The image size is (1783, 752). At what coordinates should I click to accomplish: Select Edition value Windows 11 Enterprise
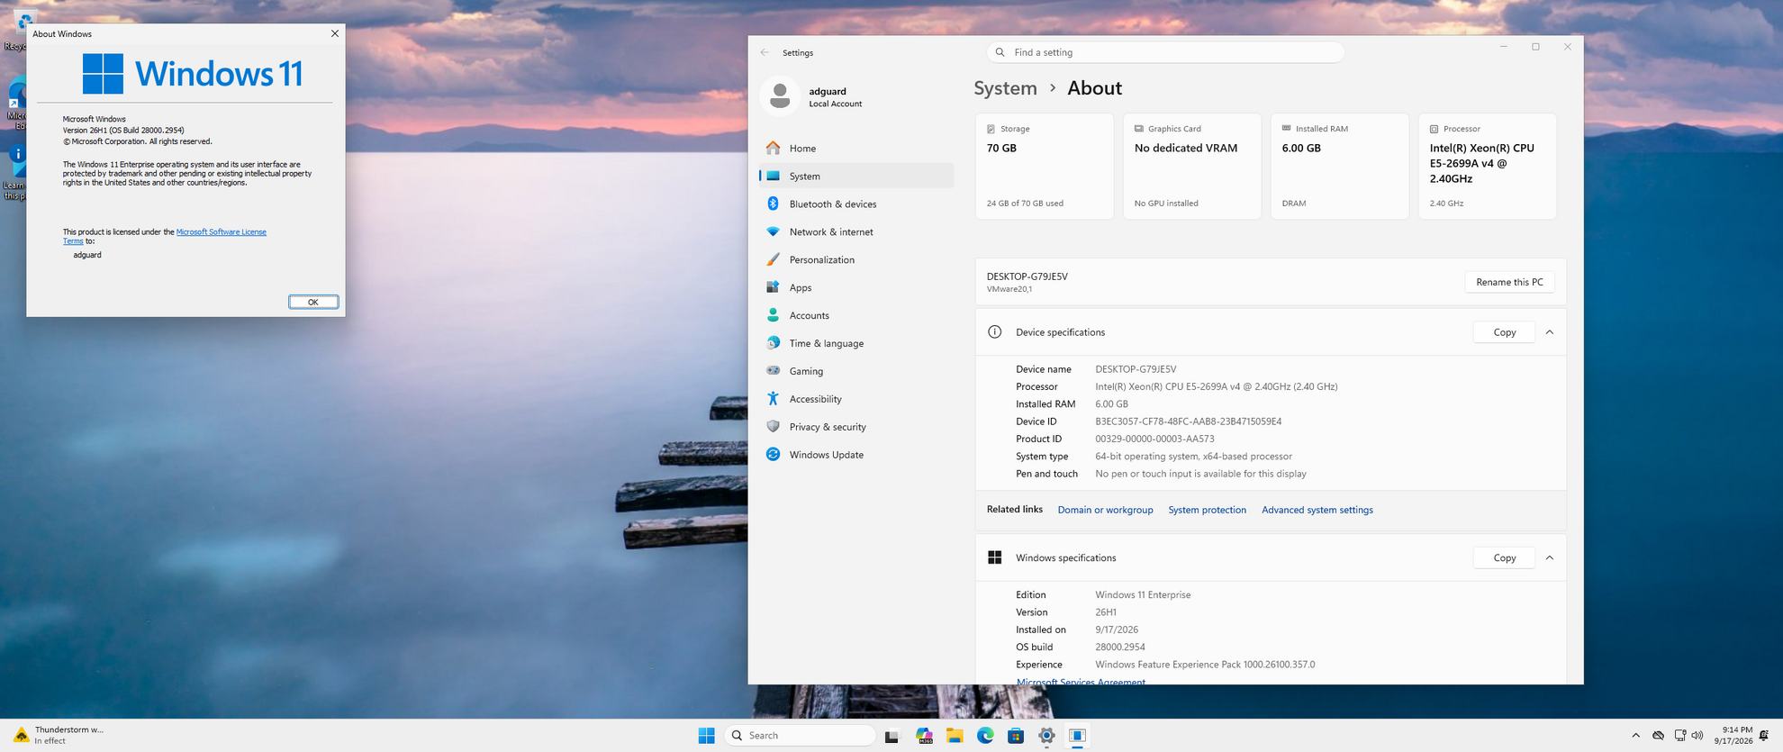click(1143, 594)
